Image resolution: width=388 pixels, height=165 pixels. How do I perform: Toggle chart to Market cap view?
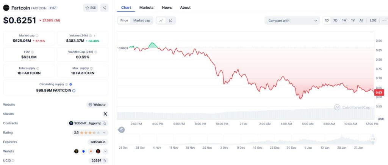click(x=142, y=20)
